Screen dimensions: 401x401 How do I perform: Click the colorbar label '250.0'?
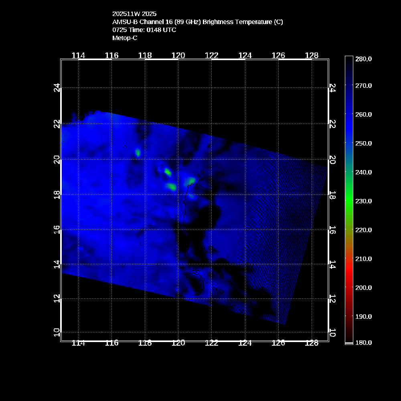[x=363, y=143]
